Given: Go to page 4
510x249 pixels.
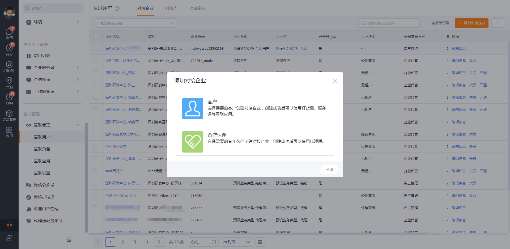Looking at the screenshot, I should [x=147, y=242].
